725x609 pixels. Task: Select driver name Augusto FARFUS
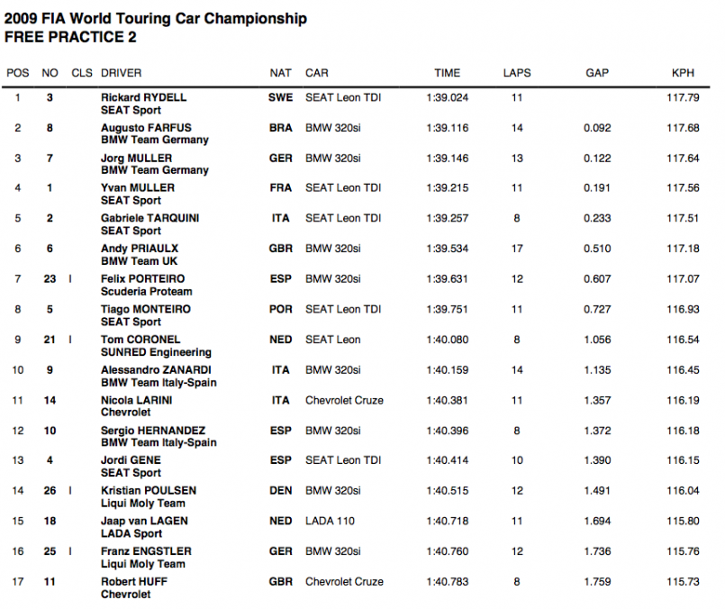pos(146,128)
